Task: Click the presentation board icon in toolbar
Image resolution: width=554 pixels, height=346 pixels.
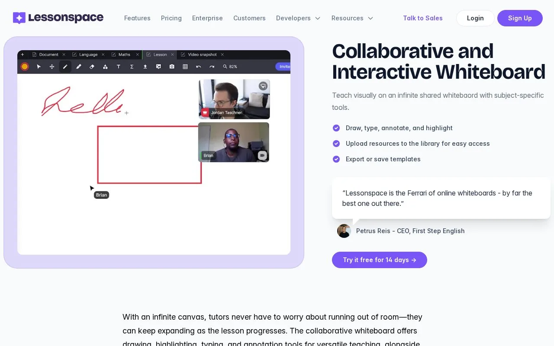Action: [158, 67]
